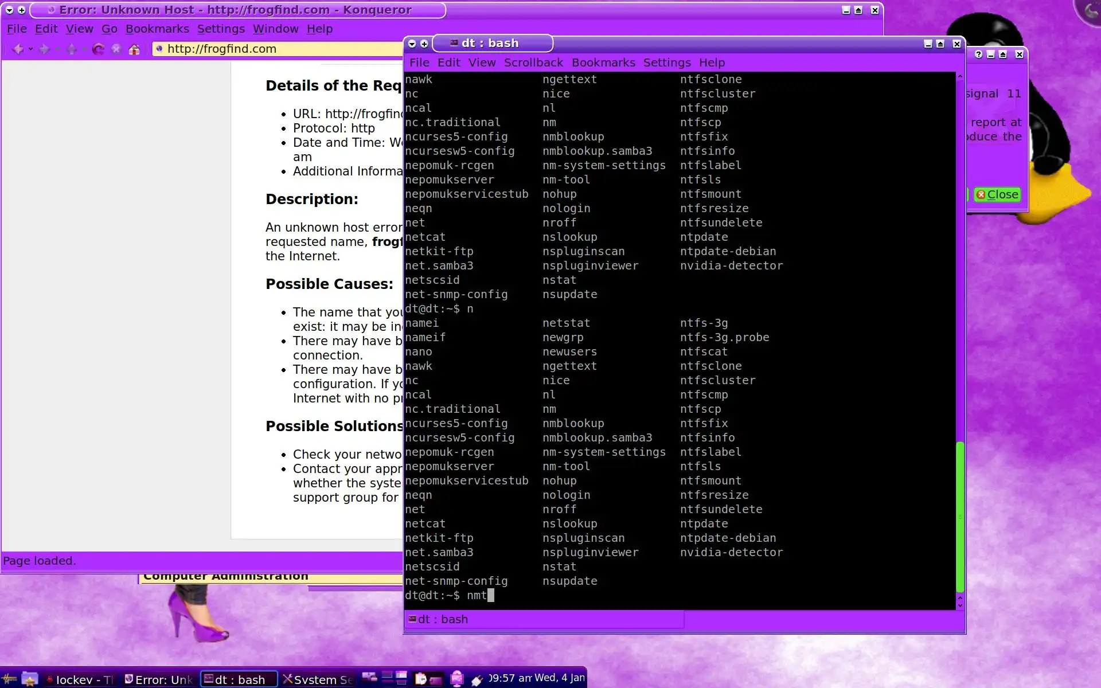Click the Stop loading icon

[x=116, y=49]
